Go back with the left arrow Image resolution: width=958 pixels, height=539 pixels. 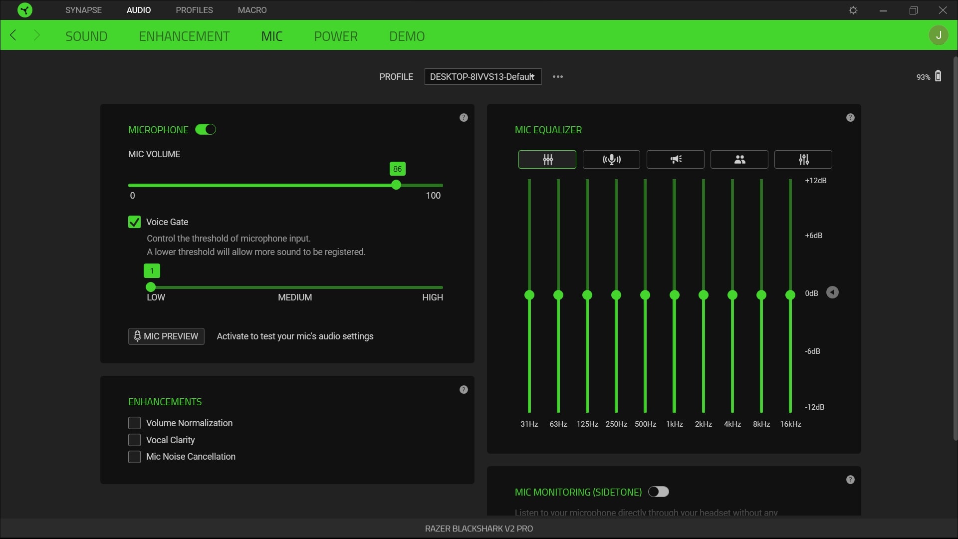[13, 35]
